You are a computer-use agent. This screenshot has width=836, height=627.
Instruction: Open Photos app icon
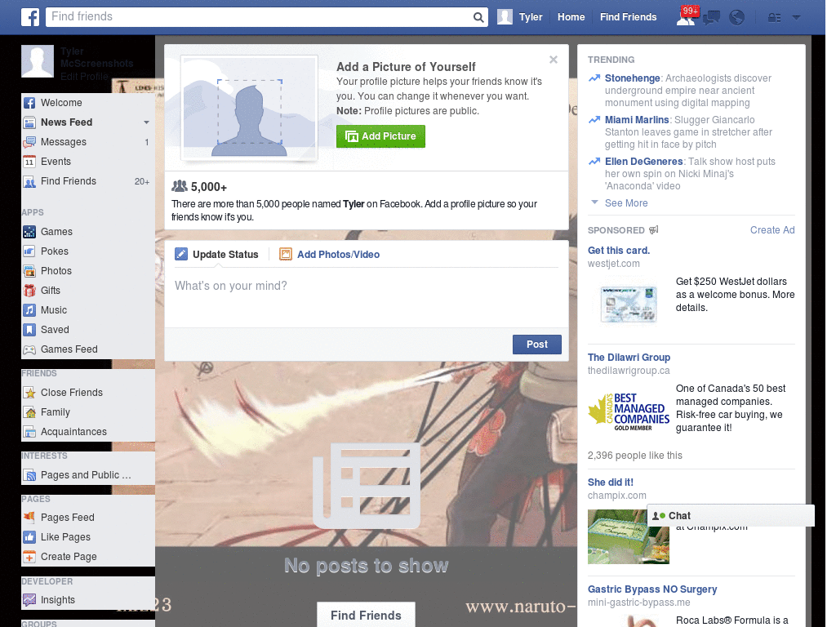tap(29, 271)
